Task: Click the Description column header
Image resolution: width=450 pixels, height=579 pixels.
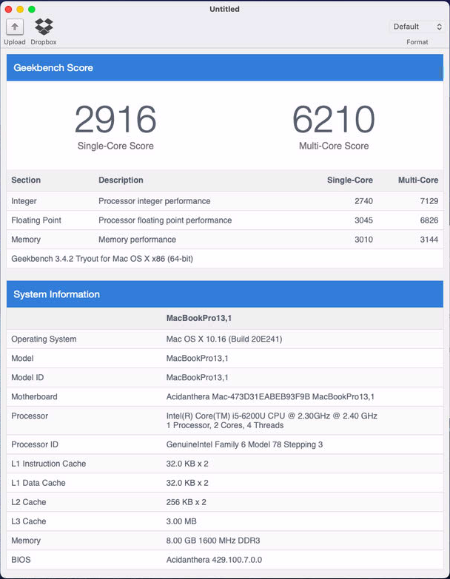Action: [x=121, y=180]
